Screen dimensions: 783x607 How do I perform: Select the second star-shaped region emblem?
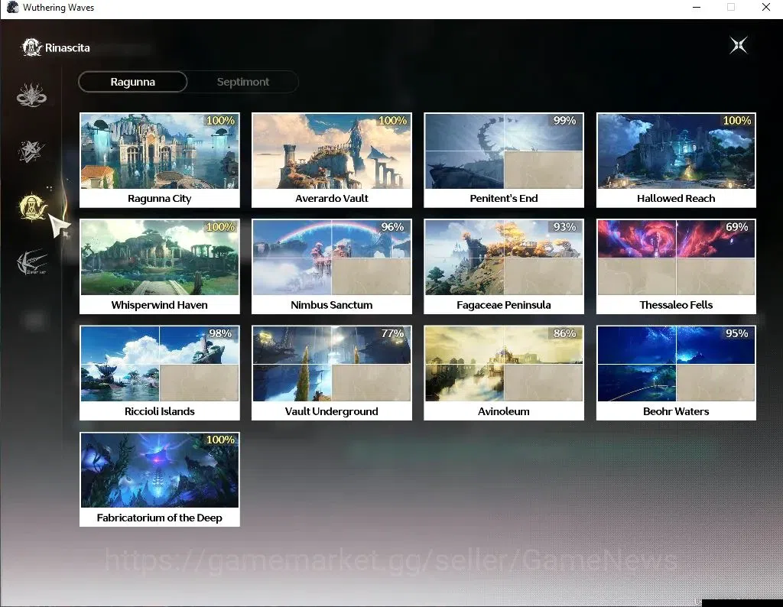point(31,151)
